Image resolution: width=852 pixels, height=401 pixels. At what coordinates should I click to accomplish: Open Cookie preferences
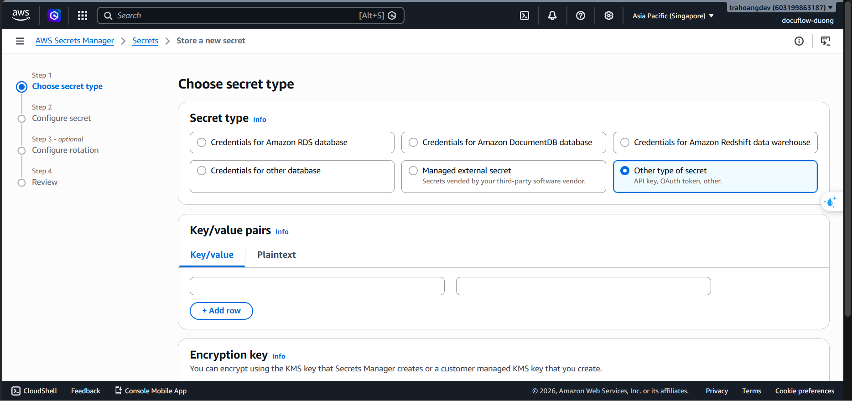coord(805,391)
